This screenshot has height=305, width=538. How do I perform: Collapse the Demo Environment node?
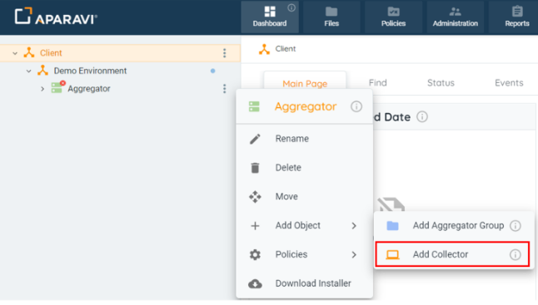pos(28,71)
